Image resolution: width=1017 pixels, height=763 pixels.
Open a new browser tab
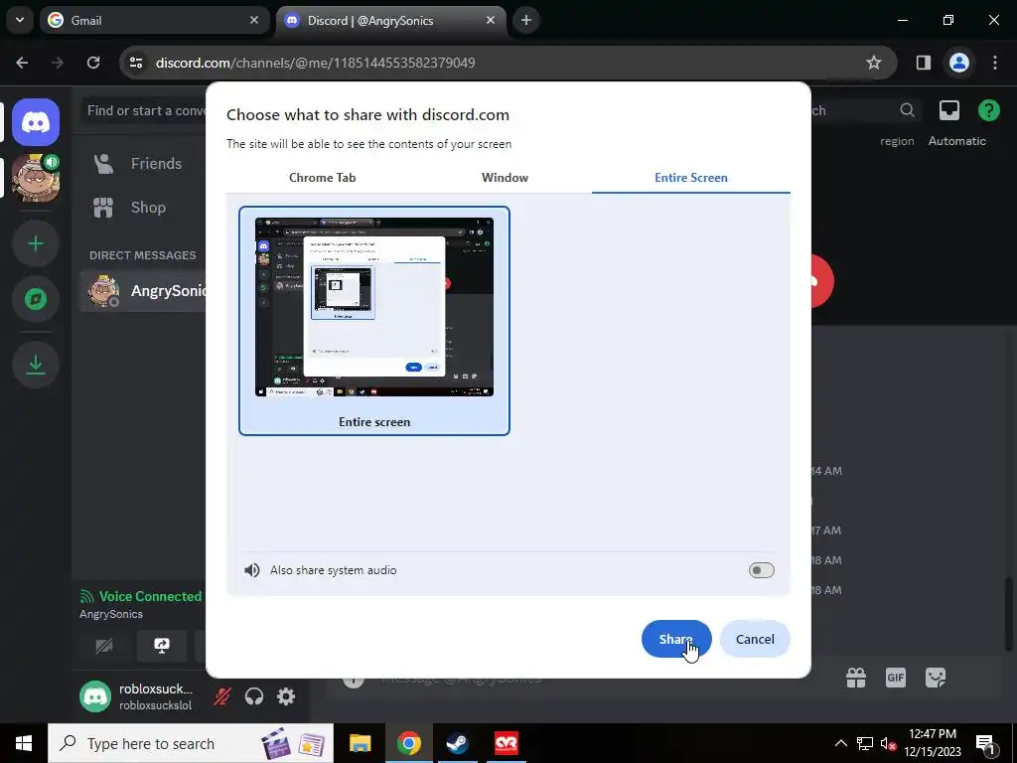526,21
